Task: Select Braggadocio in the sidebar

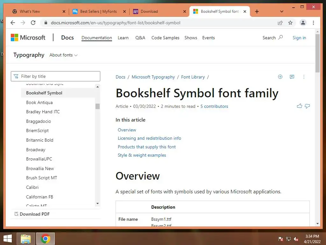Action: pos(39,121)
